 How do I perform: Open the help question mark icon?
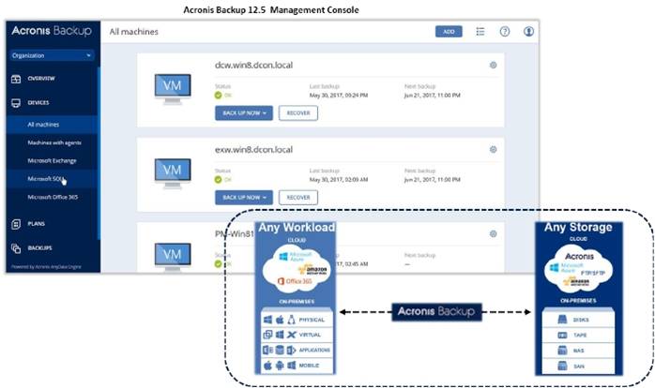pos(505,31)
